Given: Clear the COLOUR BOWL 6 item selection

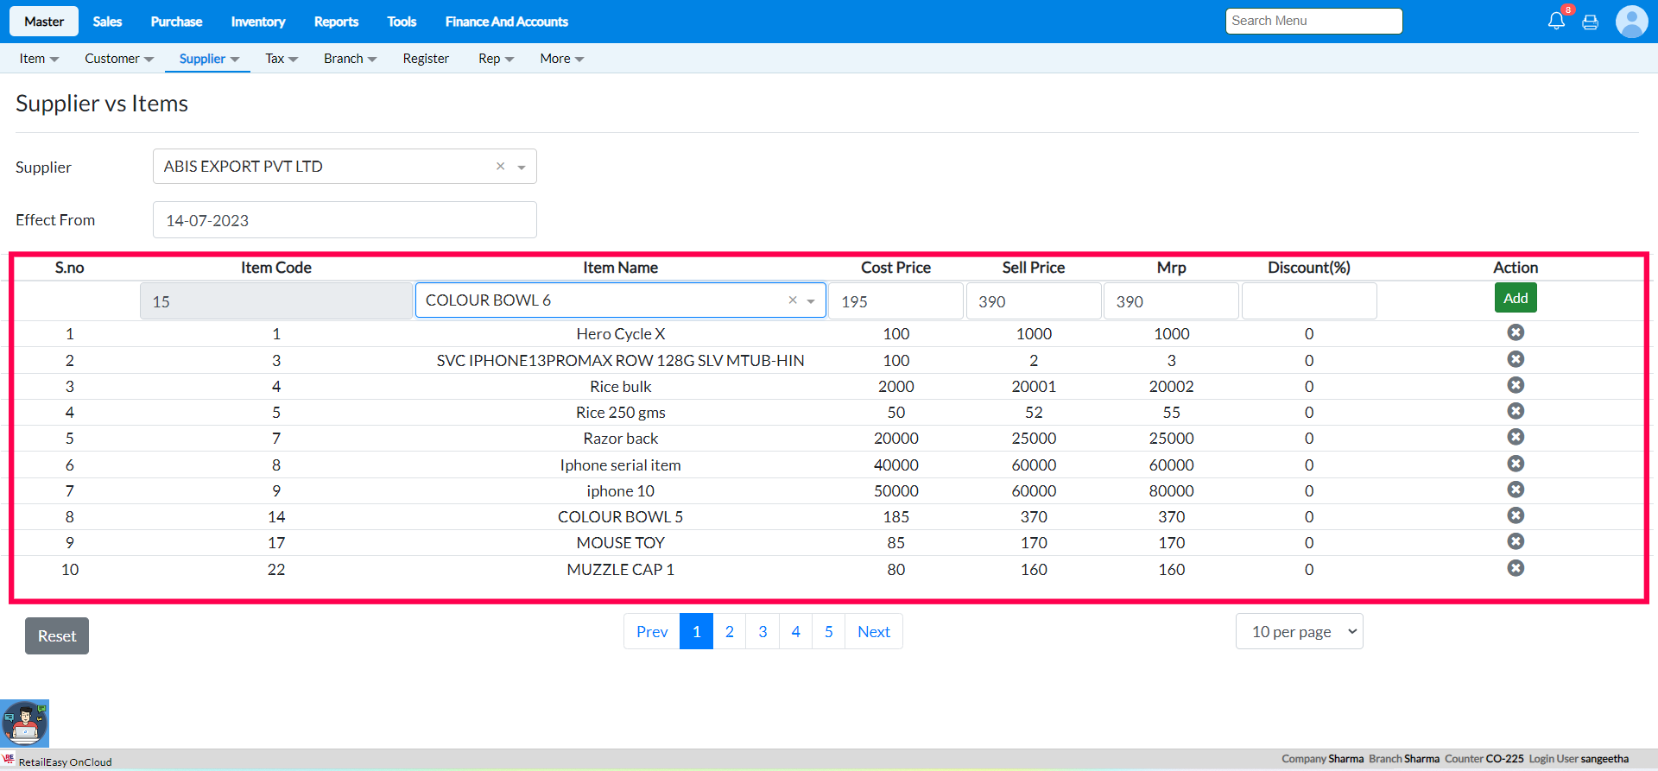Looking at the screenshot, I should tap(792, 300).
